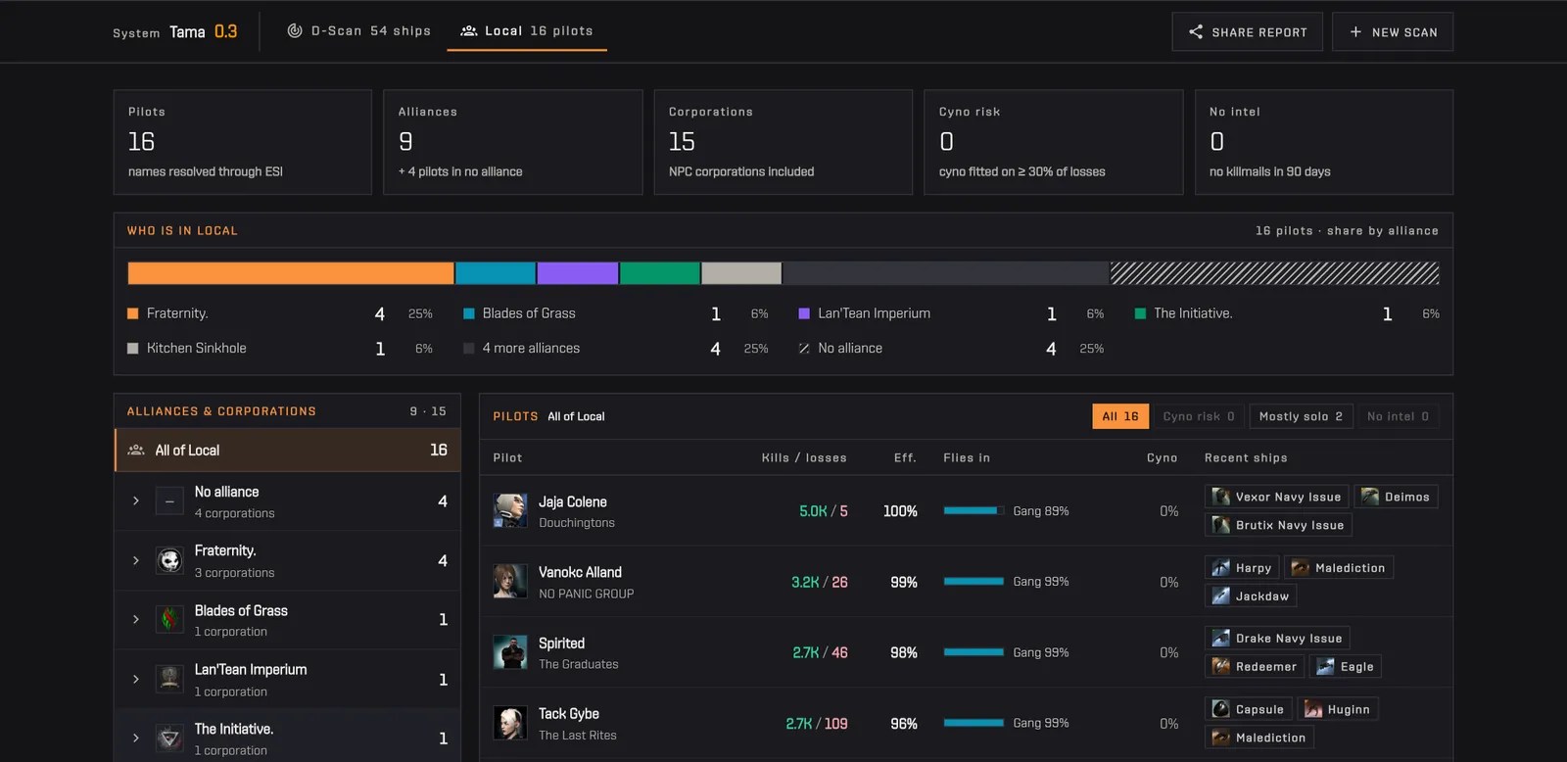
Task: Toggle the No intel 0 filter
Action: tap(1398, 416)
